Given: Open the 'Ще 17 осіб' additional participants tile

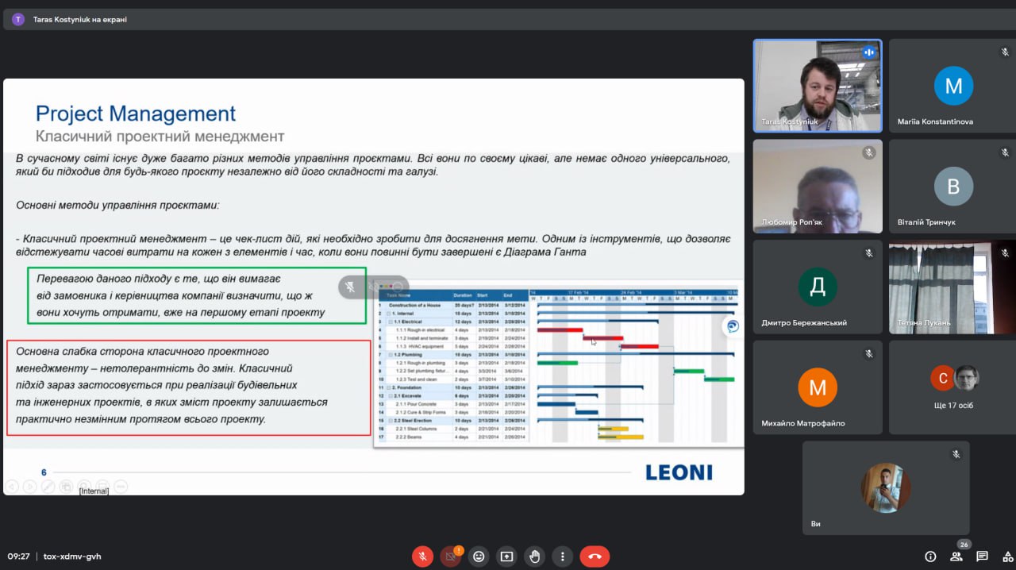Looking at the screenshot, I should coord(952,388).
